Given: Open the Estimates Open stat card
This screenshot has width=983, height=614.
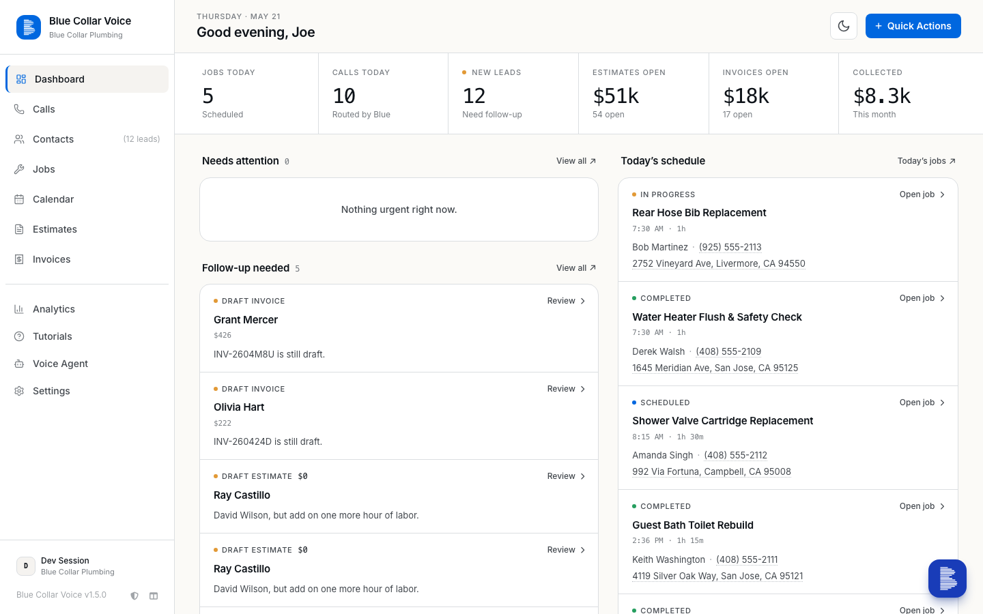Looking at the screenshot, I should pyautogui.click(x=644, y=93).
